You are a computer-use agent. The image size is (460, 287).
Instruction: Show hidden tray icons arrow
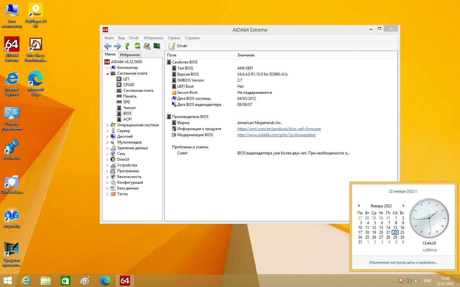(394, 281)
